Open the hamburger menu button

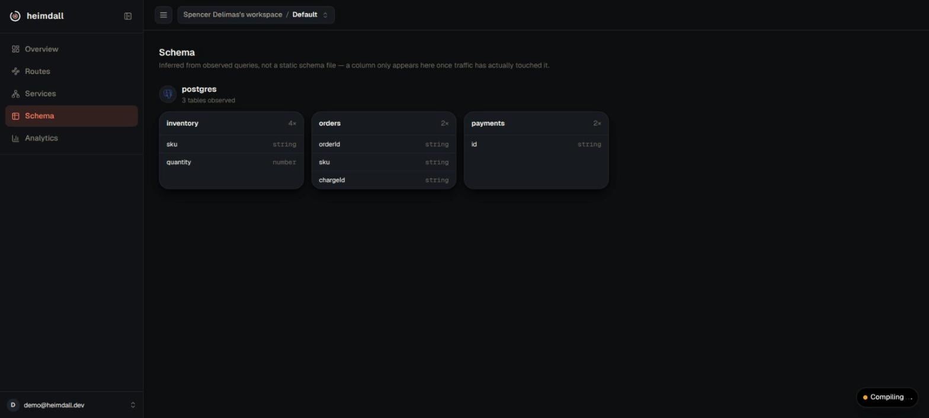[x=164, y=15]
